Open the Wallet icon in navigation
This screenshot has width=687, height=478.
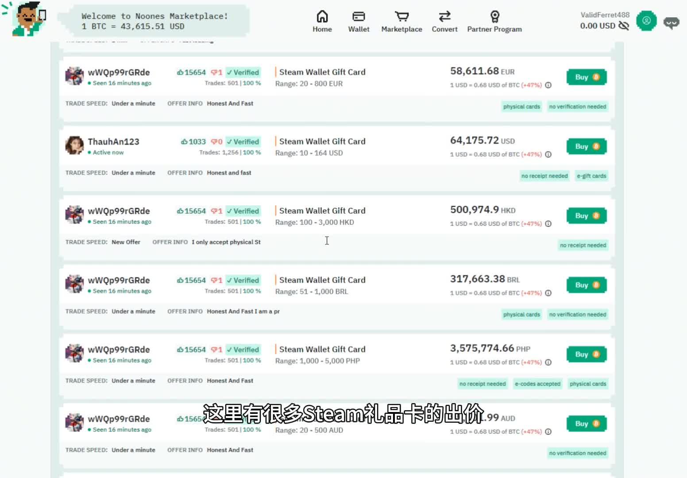click(x=359, y=17)
